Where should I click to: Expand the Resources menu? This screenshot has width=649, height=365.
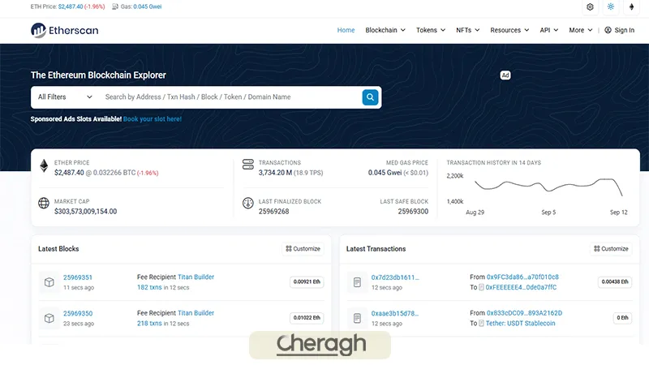[x=509, y=30]
